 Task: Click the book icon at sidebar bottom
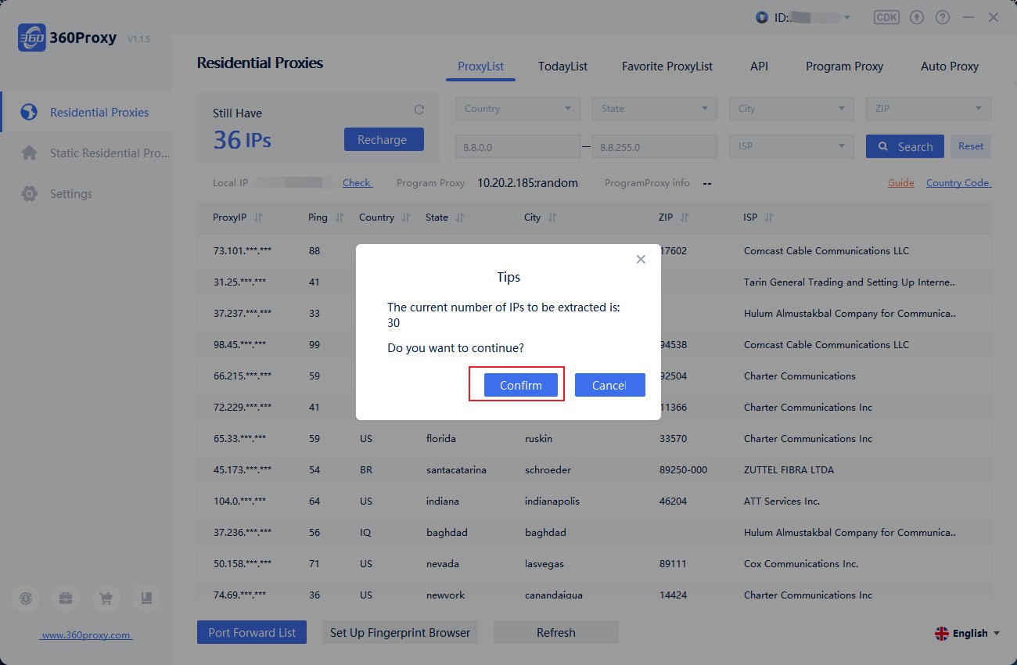tap(146, 598)
